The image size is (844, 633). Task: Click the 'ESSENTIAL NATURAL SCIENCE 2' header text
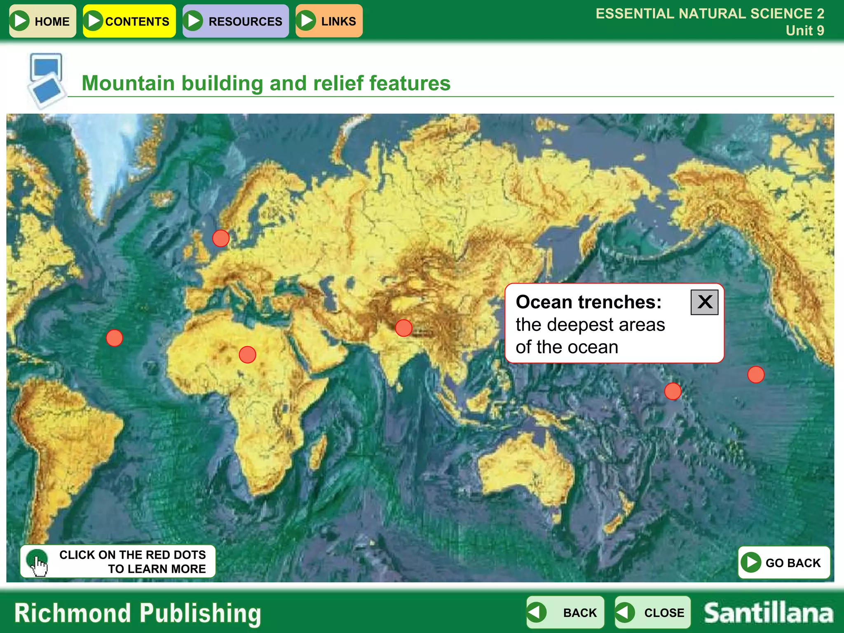[710, 14]
